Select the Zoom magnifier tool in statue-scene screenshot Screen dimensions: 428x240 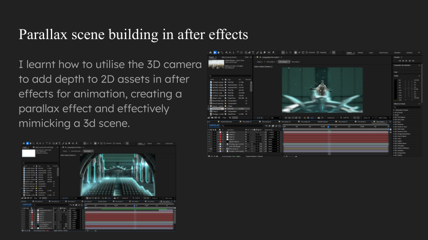click(x=222, y=52)
